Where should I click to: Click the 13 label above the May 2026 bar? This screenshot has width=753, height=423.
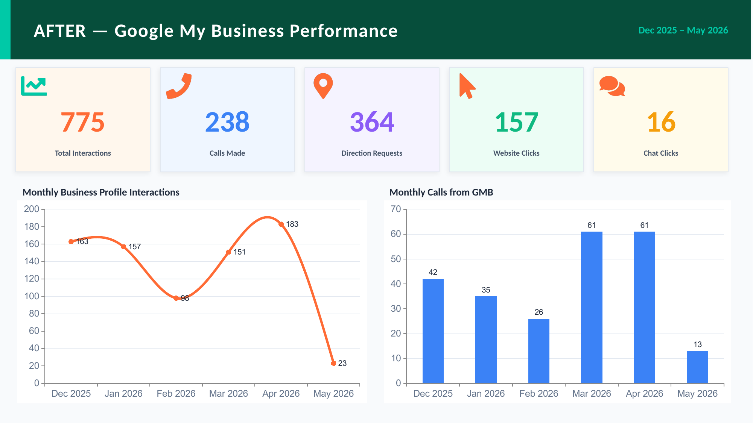click(698, 344)
